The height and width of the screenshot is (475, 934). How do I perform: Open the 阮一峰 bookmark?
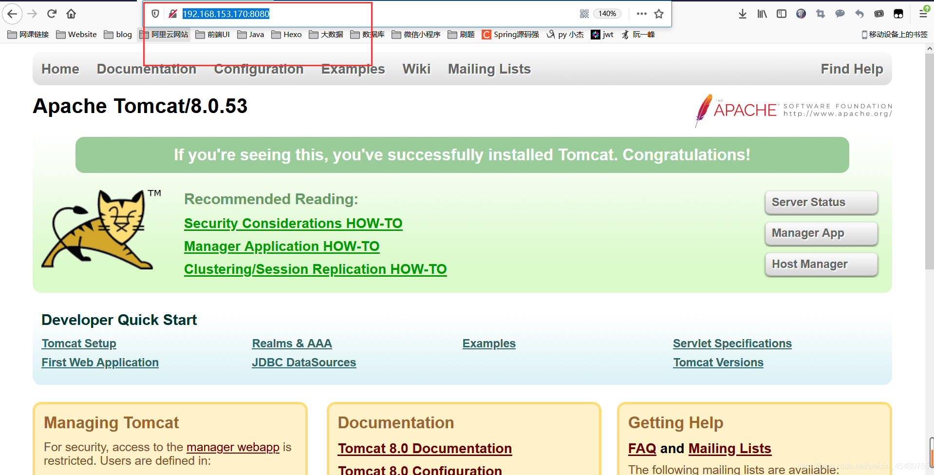coord(638,35)
